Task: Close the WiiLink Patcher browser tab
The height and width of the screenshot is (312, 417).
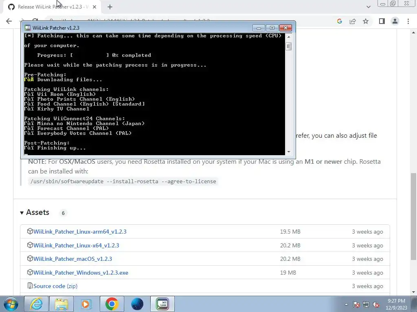Action: pyautogui.click(x=94, y=7)
